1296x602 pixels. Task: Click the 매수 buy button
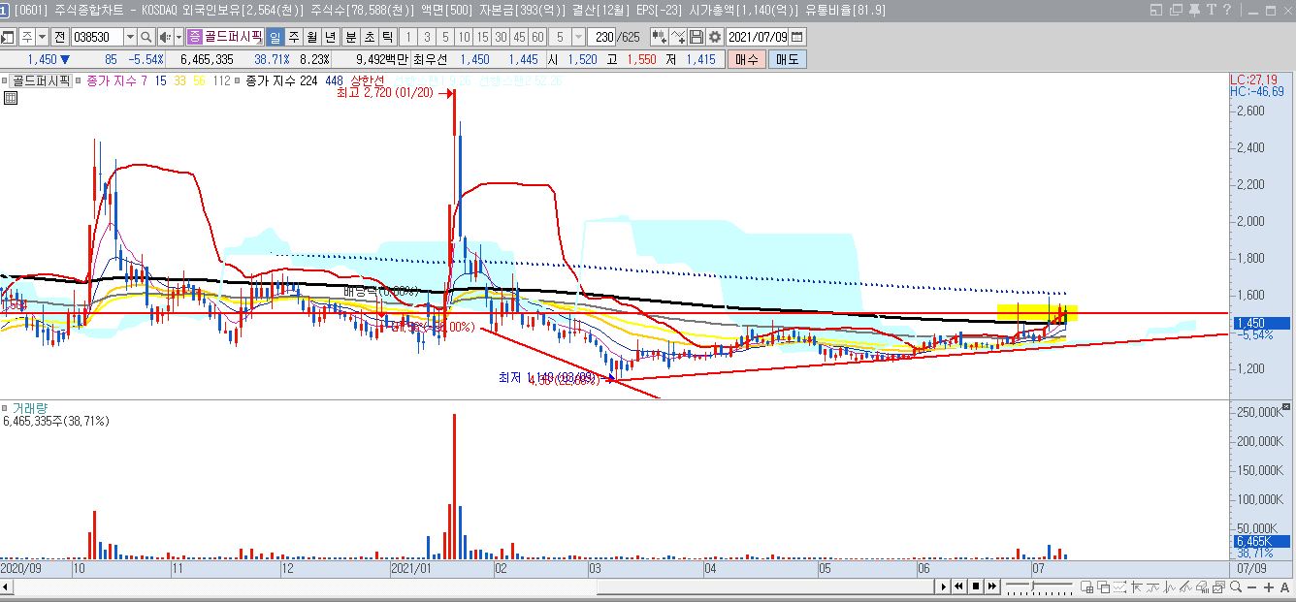point(747,59)
